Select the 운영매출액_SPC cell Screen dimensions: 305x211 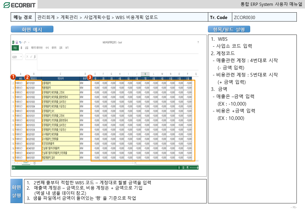pos(60,111)
